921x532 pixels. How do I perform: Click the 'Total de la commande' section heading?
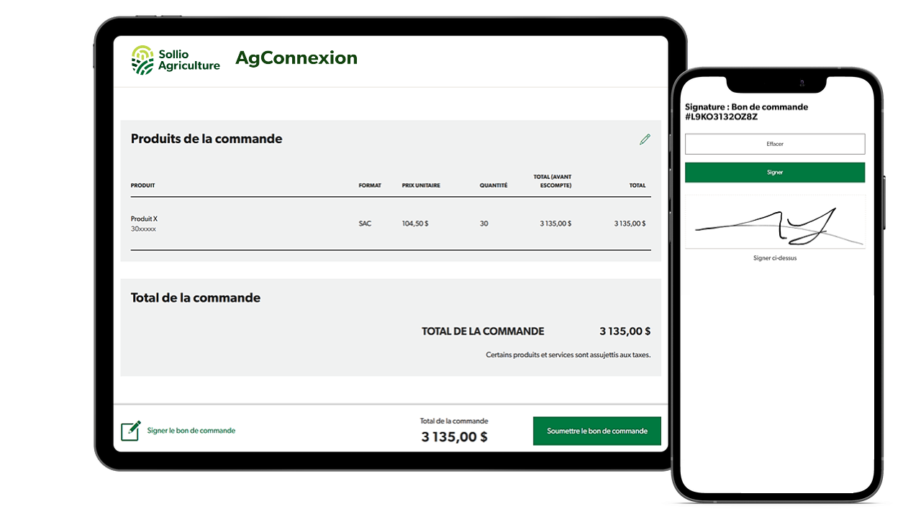196,298
